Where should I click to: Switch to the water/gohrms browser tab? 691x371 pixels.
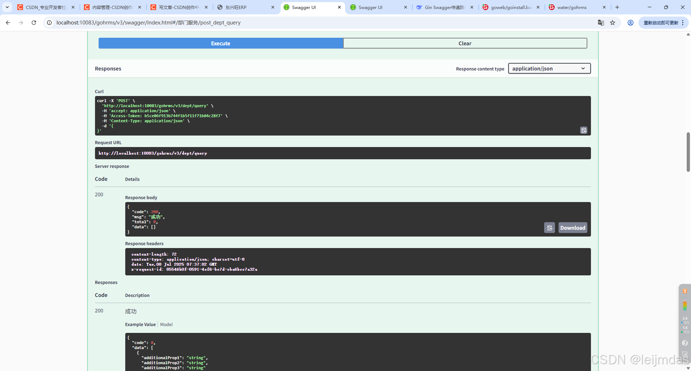(572, 7)
